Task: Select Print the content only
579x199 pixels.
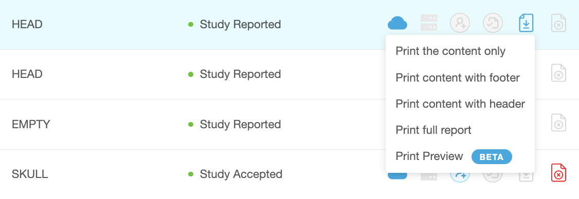Action: (x=450, y=51)
